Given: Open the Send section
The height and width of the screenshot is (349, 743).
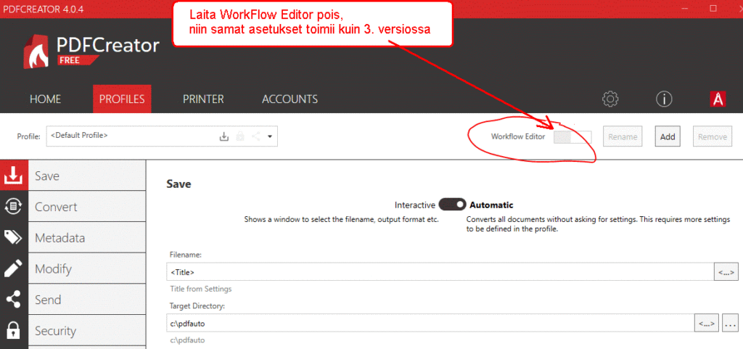Looking at the screenshot, I should pyautogui.click(x=87, y=299).
